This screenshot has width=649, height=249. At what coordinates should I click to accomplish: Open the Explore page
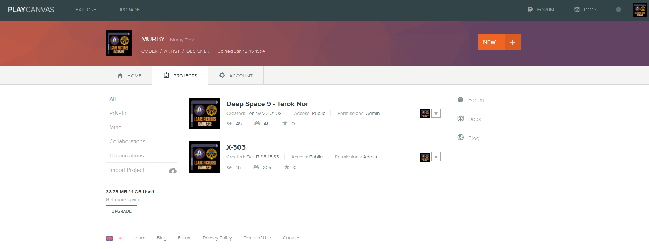tap(86, 10)
